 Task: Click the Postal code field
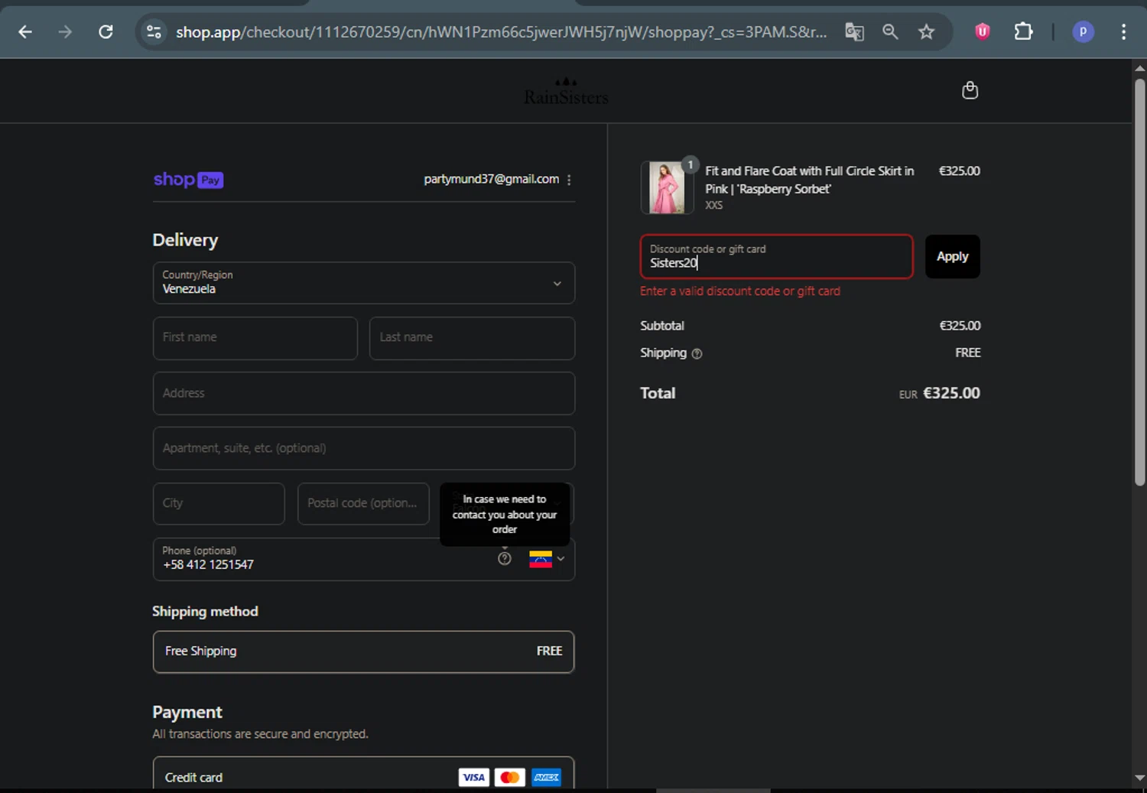(x=363, y=503)
